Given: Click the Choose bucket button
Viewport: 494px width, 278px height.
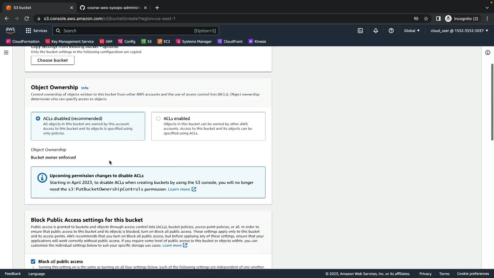Looking at the screenshot, I should pos(52,60).
